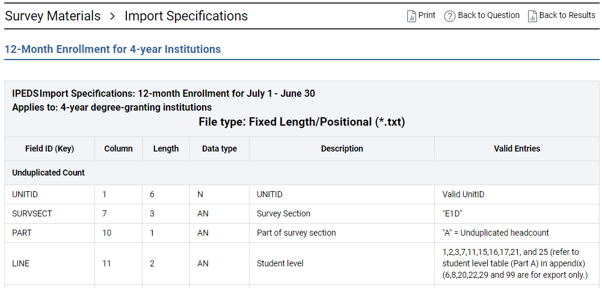Click the UNITID field ID cell

[25, 194]
